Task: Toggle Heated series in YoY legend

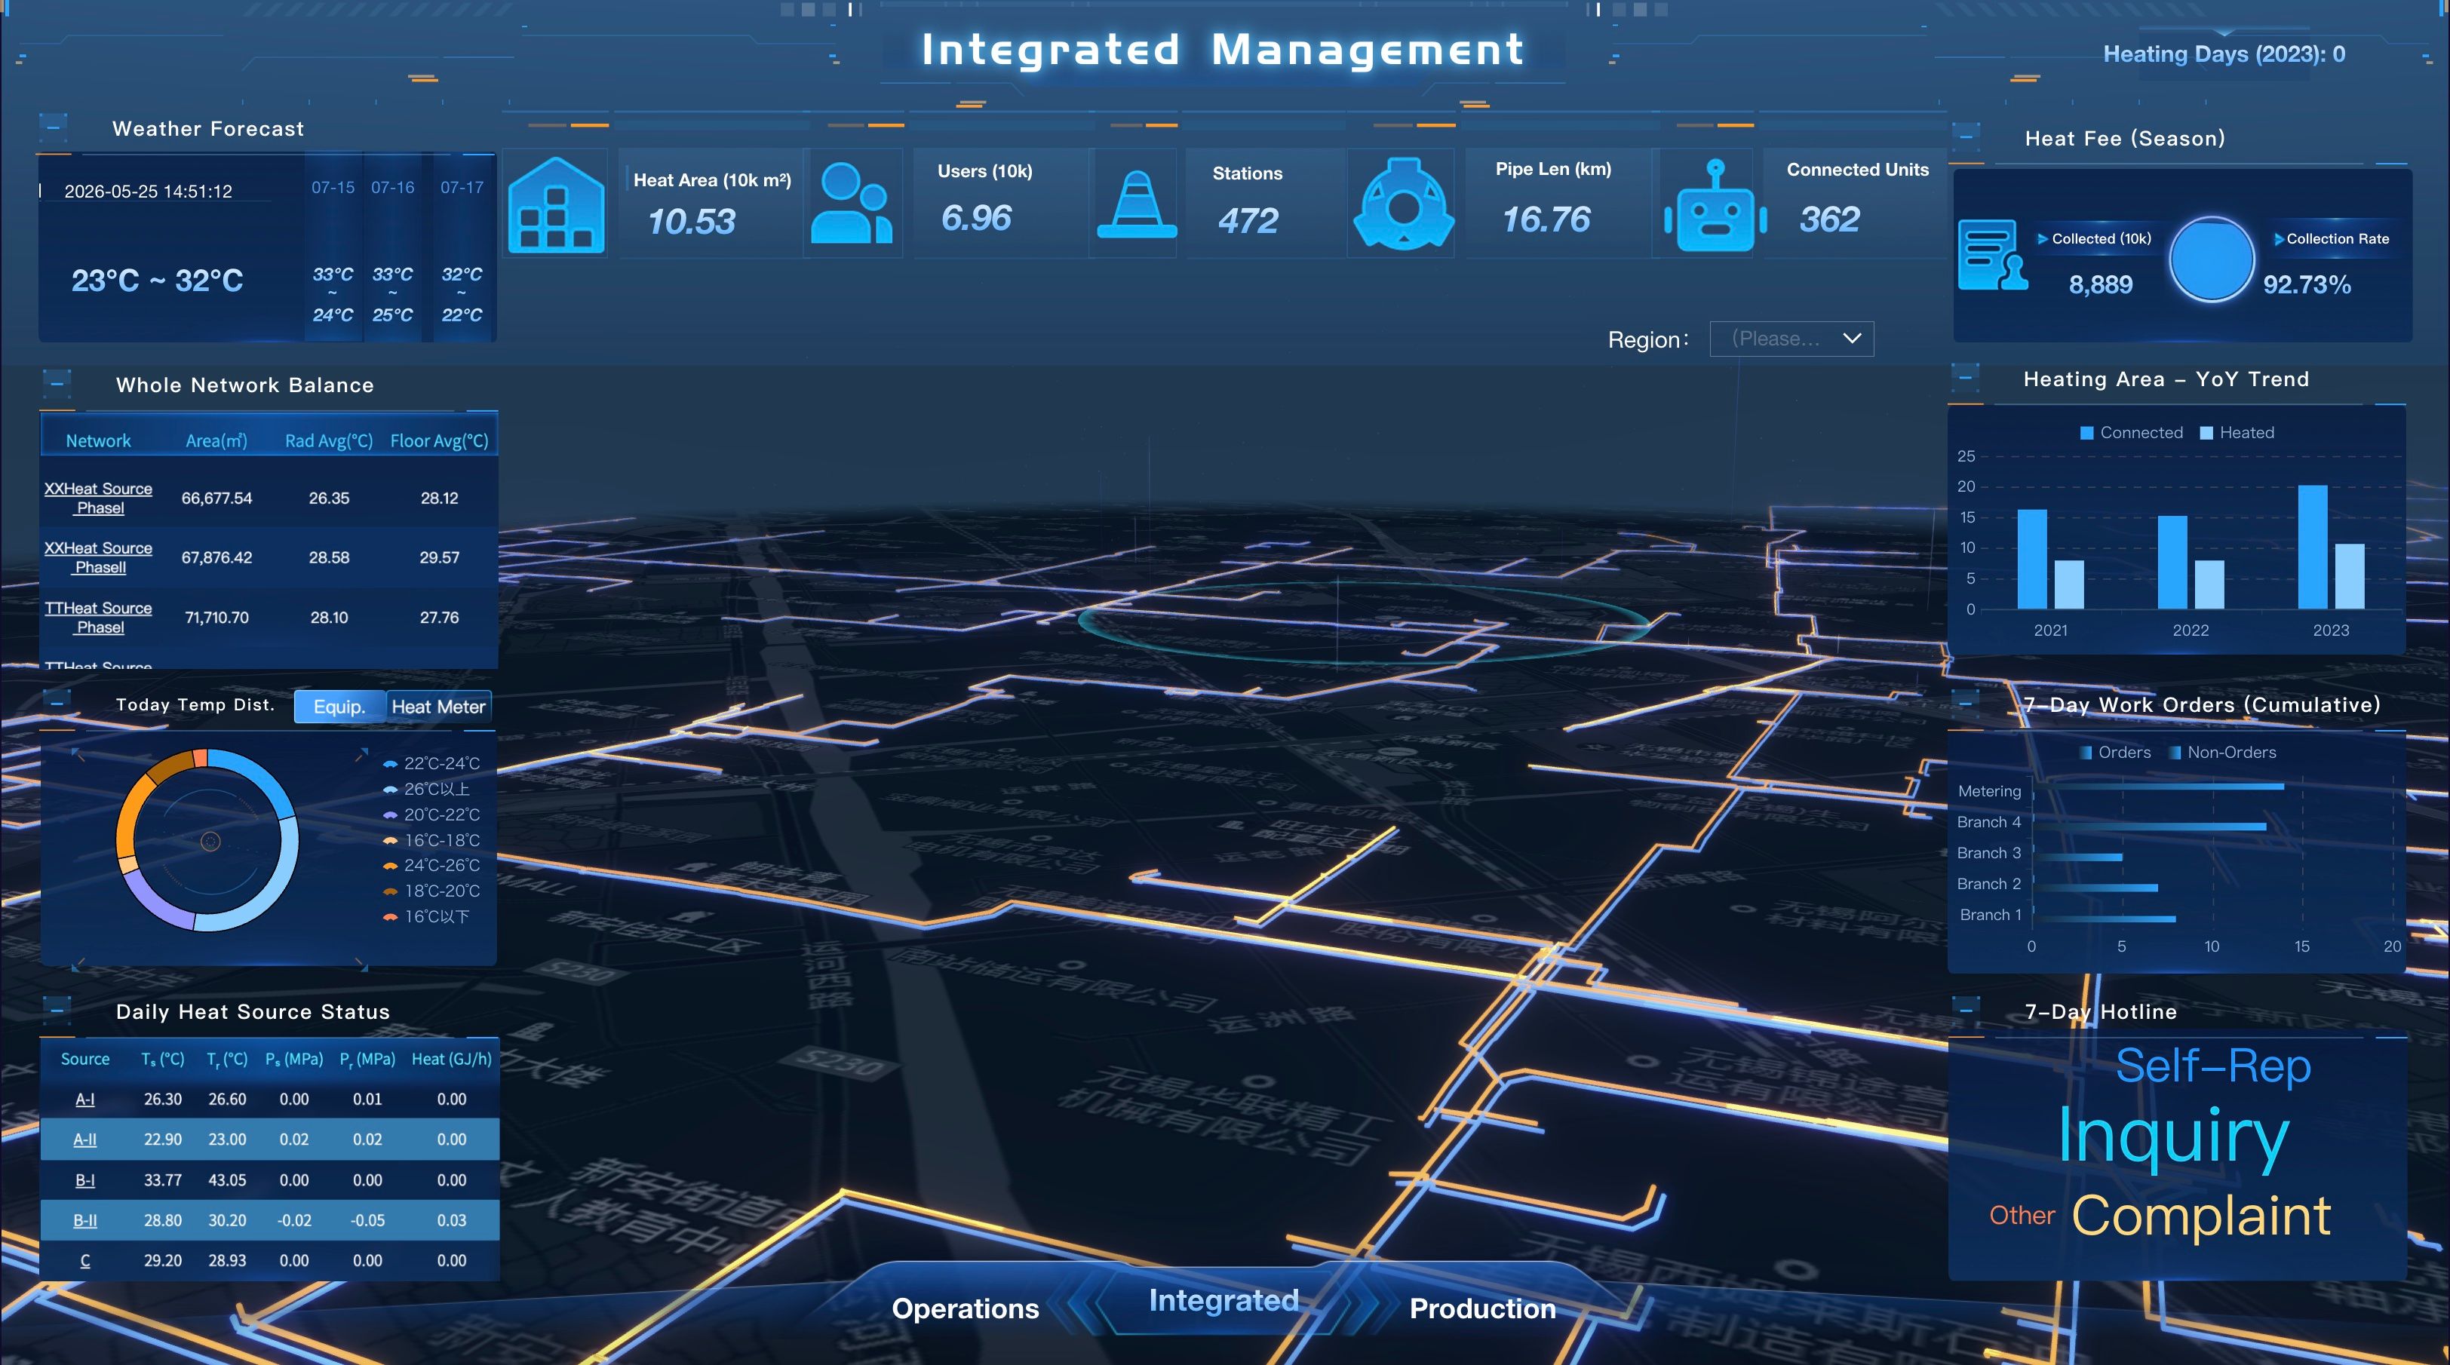Action: click(2237, 433)
